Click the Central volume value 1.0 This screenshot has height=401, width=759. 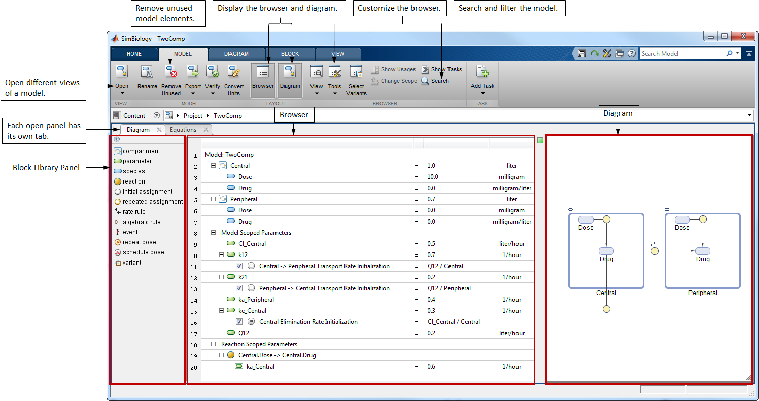431,166
